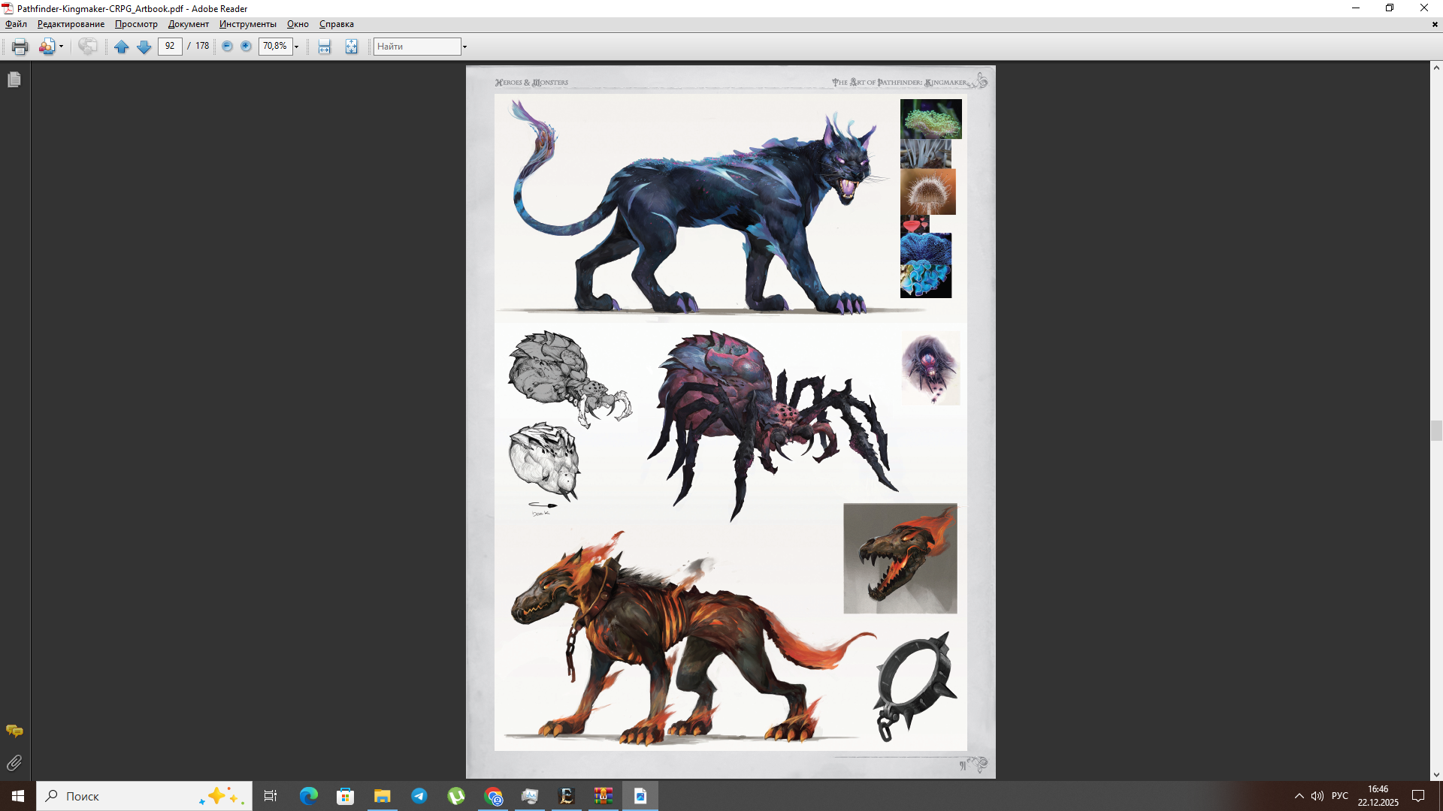Click the zoom out minus icon
Screen dimensions: 1443x811
coord(227,47)
